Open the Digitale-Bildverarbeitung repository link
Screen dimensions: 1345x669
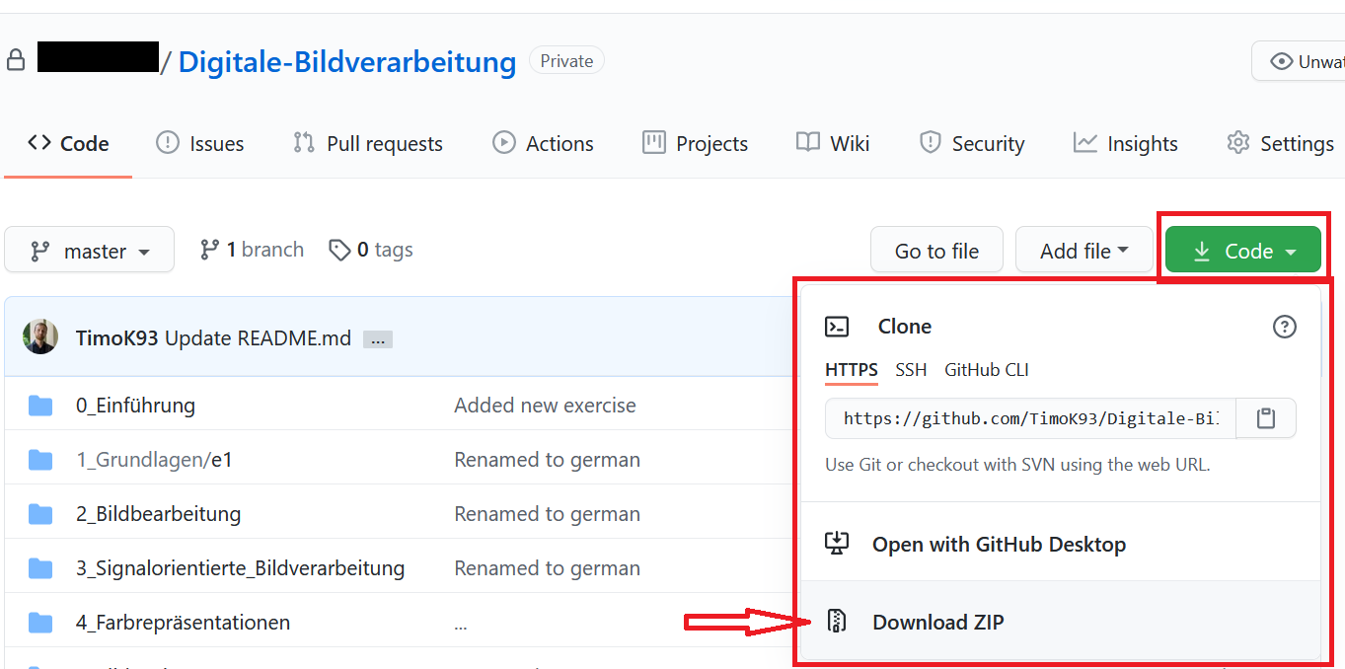[346, 62]
